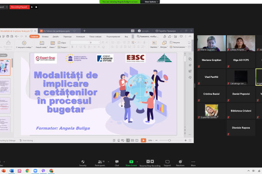262x174 pixels.
Task: Click the Дизайн ribbon tab
Action: [x=56, y=37]
